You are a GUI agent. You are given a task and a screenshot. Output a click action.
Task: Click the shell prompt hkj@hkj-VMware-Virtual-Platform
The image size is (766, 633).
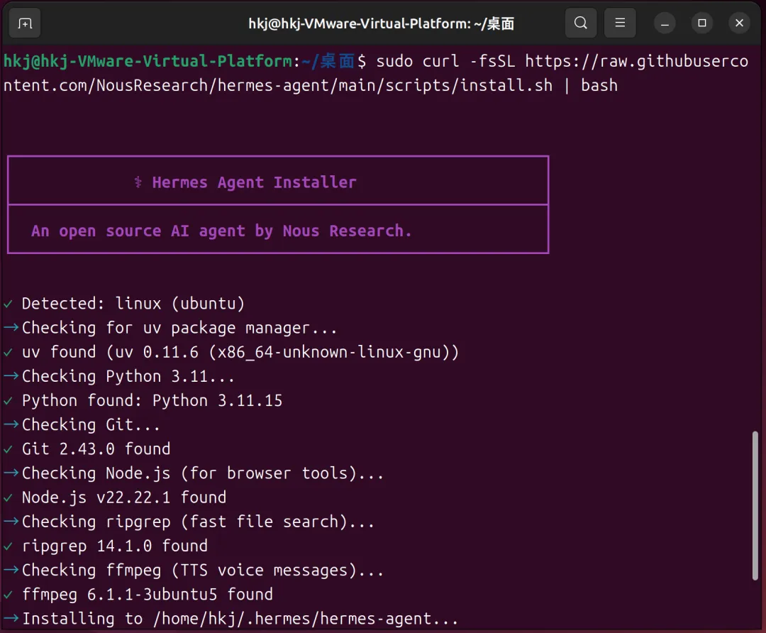[148, 61]
